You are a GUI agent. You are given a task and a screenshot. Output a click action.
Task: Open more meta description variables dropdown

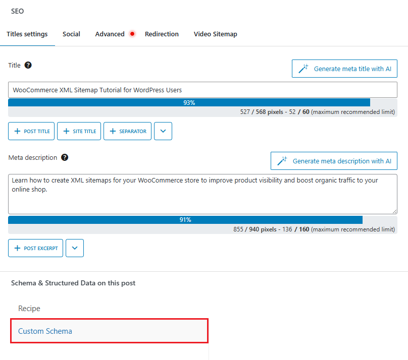pyautogui.click(x=75, y=248)
